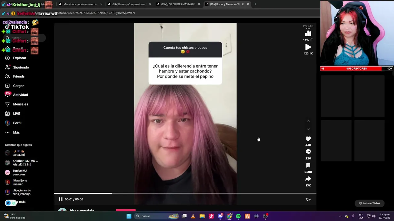The image size is (394, 221).
Task: Mute tab audio speaker icon
Action: (243, 4)
